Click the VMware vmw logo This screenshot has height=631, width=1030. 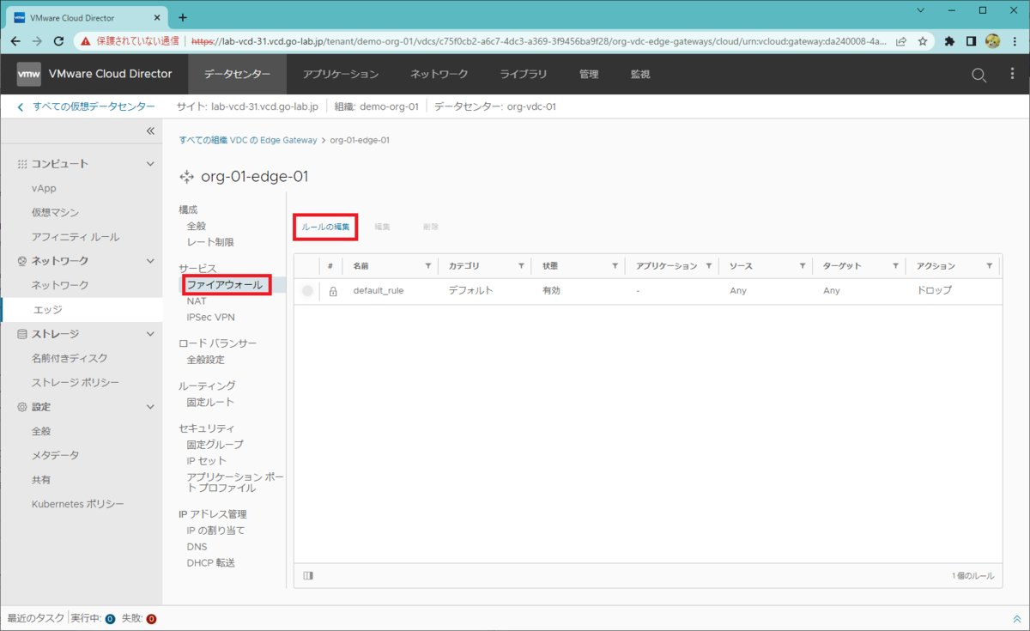point(28,75)
